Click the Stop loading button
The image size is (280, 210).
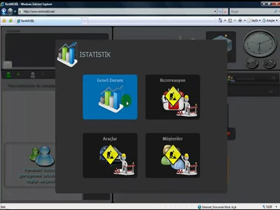225,12
